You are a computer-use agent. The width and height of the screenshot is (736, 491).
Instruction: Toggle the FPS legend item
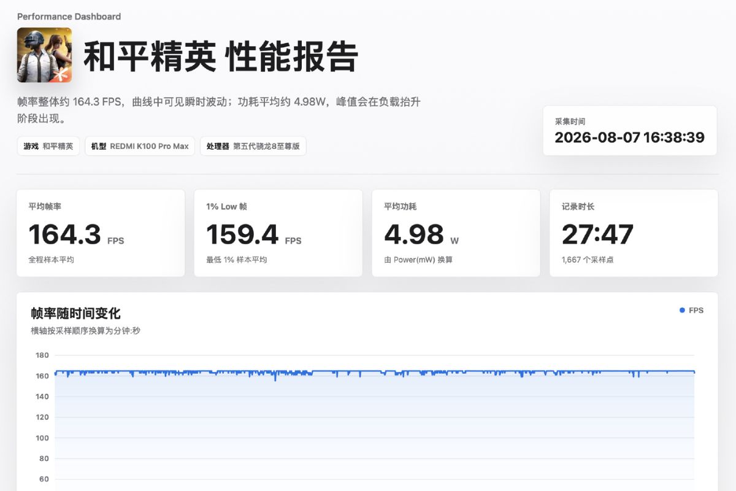pos(691,311)
